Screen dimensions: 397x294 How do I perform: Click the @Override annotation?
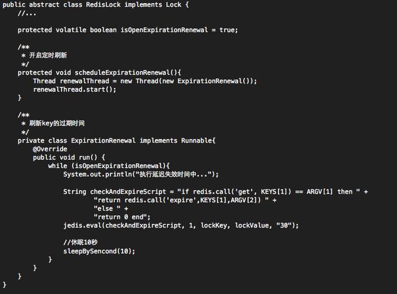pos(50,149)
